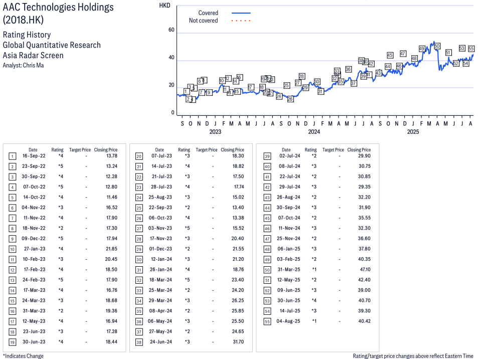Select chart marker 47

tap(403, 54)
